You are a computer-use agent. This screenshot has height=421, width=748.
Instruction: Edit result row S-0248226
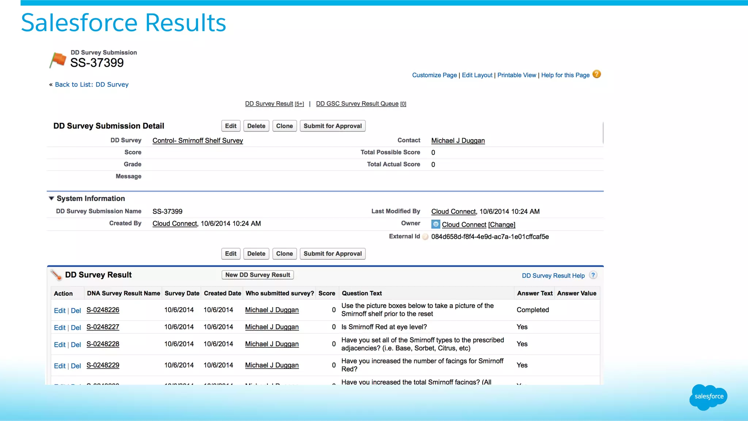(60, 311)
